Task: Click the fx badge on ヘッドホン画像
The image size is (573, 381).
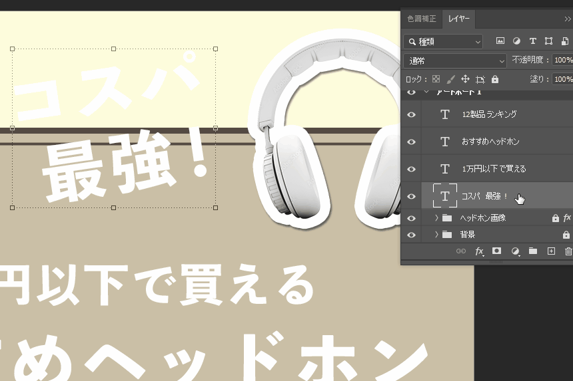Action: [x=567, y=218]
